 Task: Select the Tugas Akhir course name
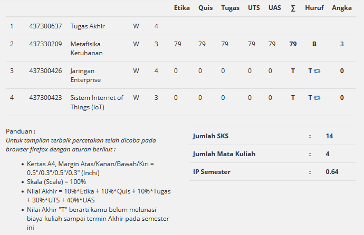coord(88,26)
